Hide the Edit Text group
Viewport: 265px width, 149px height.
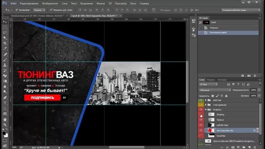click(201, 100)
